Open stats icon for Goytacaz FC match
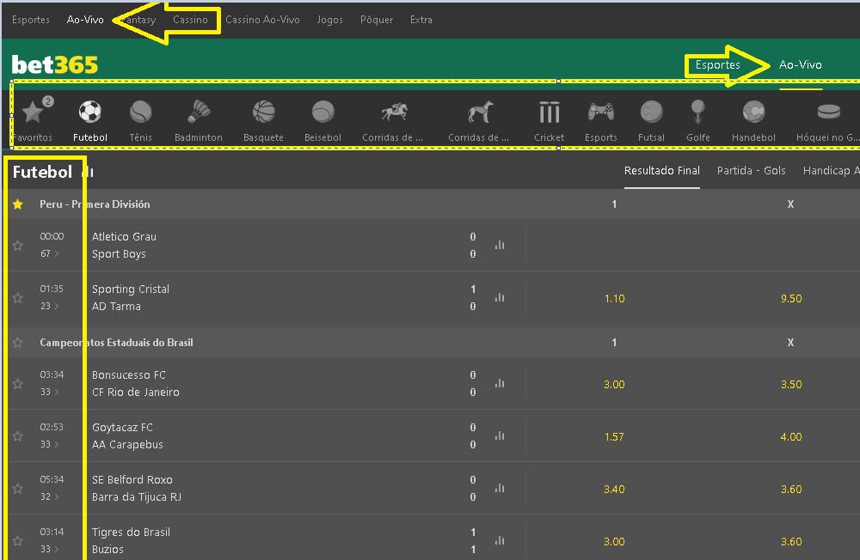 point(500,436)
